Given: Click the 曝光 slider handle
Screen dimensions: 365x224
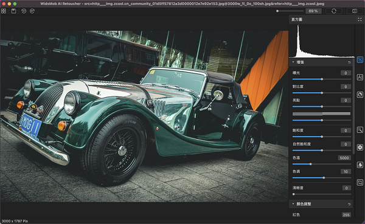Looking at the screenshot, I should pyautogui.click(x=322, y=80).
